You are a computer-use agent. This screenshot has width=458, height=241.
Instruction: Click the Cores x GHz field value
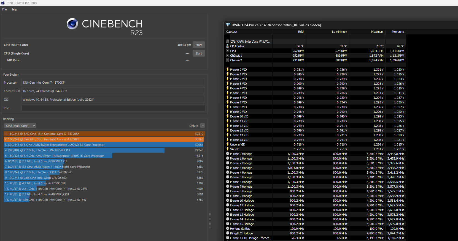pyautogui.click(x=113, y=91)
